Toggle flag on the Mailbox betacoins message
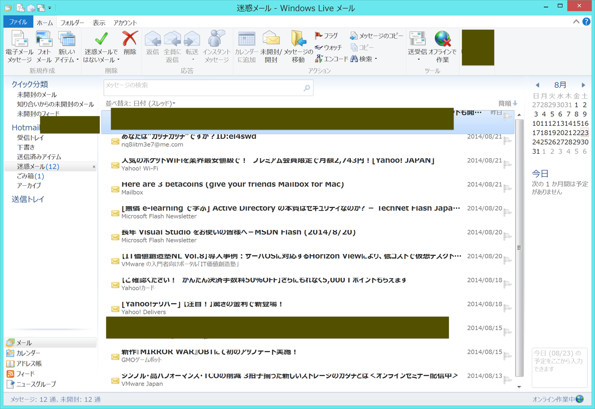The width and height of the screenshot is (595, 409). click(508, 188)
